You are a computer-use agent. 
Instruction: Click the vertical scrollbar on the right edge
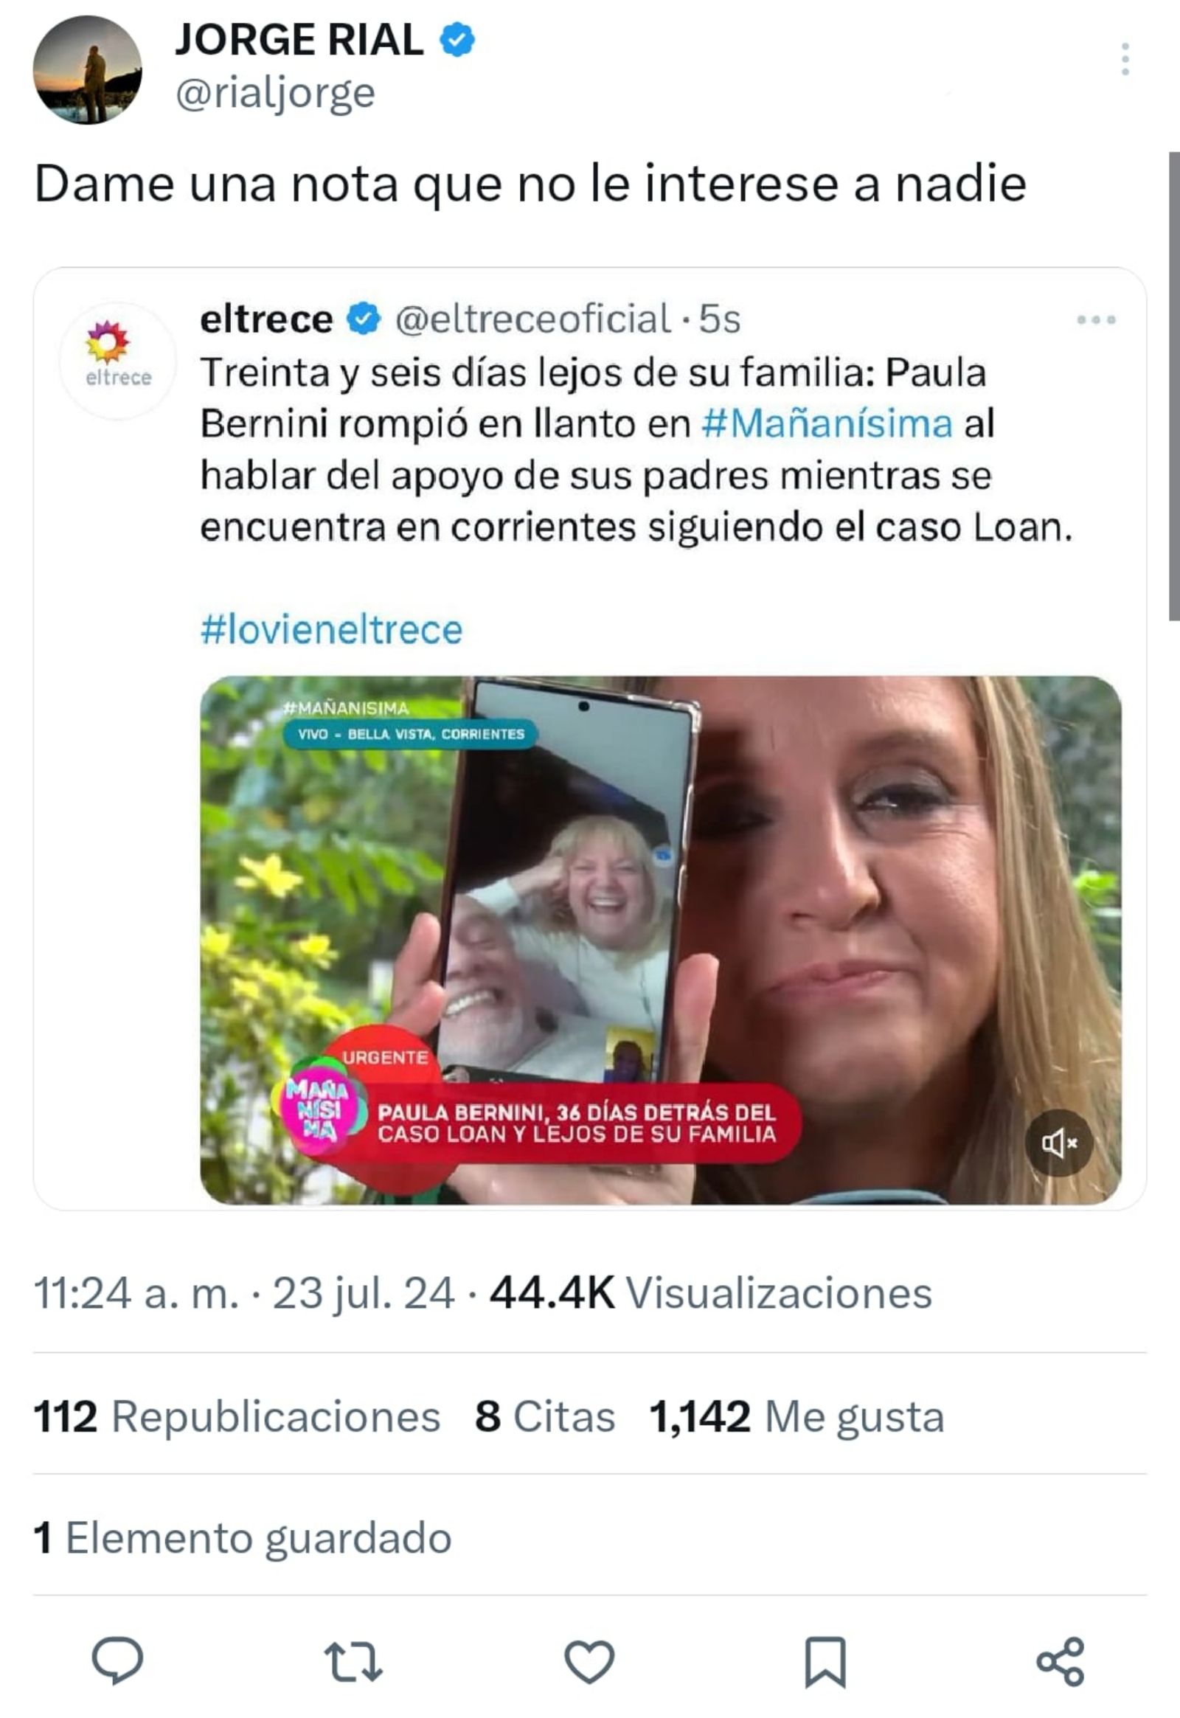[1173, 384]
